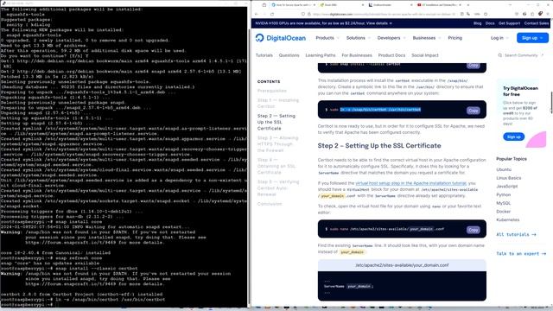The width and height of the screenshot is (553, 311).
Task: Open the Docker popular topic
Action: [x=503, y=212]
